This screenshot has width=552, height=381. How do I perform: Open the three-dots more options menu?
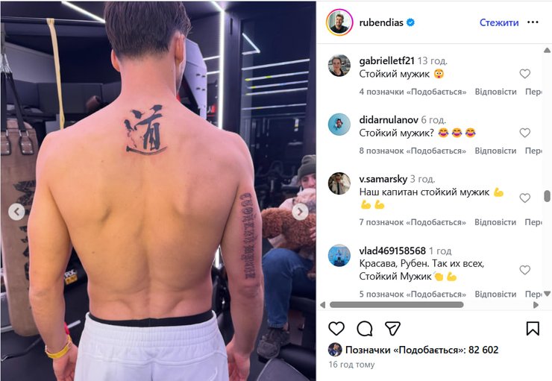coord(533,22)
